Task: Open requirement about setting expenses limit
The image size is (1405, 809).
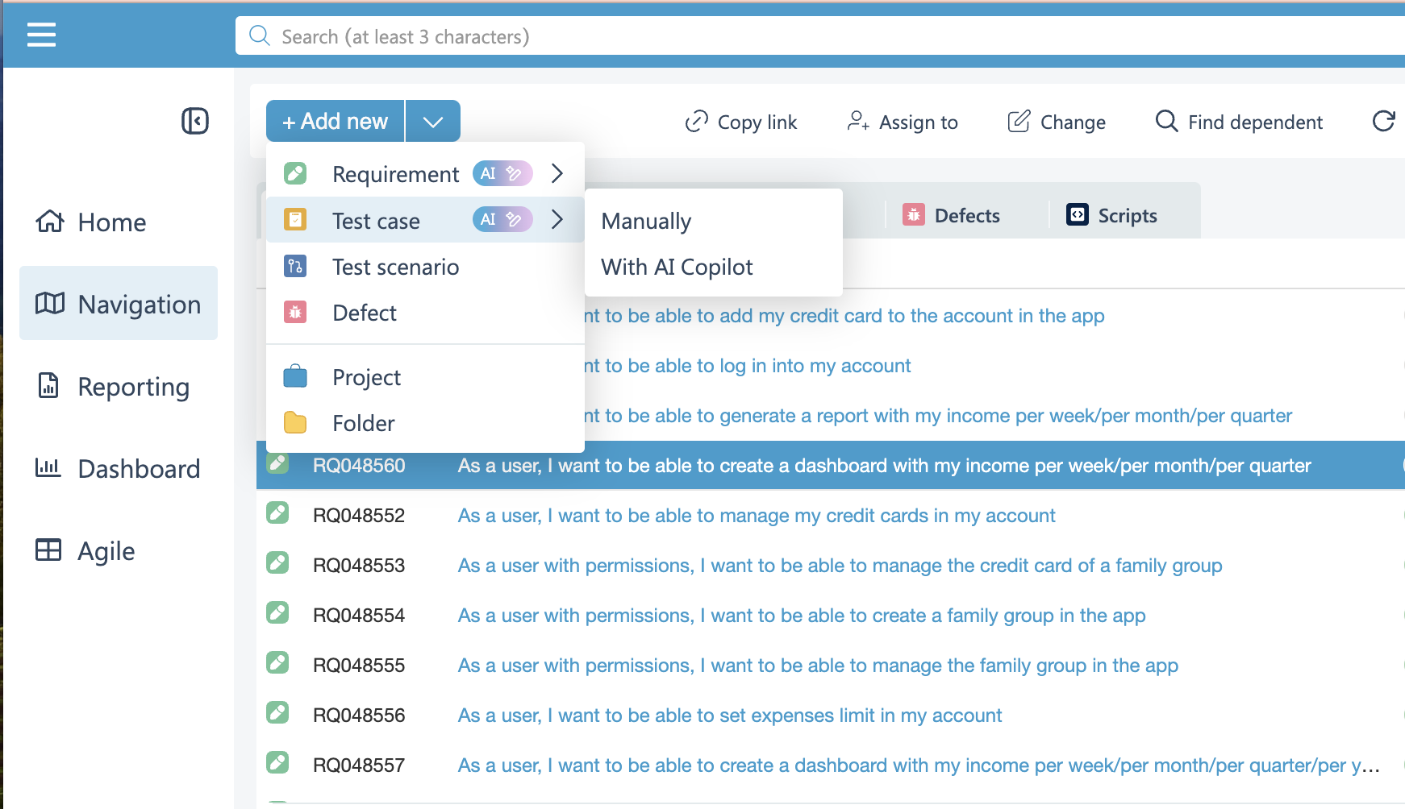Action: (x=729, y=716)
